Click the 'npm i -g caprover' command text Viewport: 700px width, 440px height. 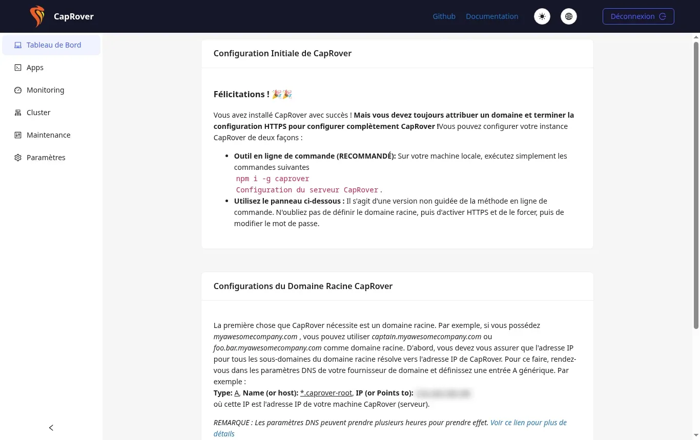point(273,179)
